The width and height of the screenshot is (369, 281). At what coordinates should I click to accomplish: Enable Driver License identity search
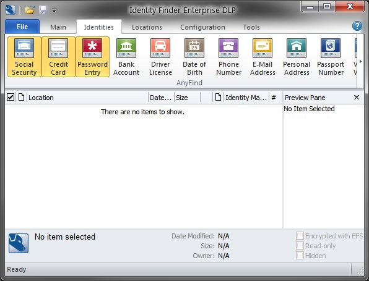coord(160,57)
